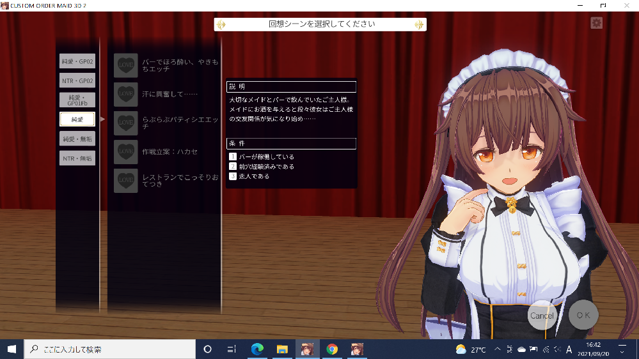
Task: Choose scene らぶらぶパティシエエッチ
Action: coord(180,123)
